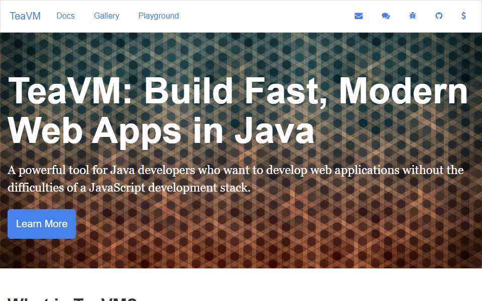Open the chat bubbles discussion icon
Viewport: 482px width, 301px height.
(x=386, y=16)
